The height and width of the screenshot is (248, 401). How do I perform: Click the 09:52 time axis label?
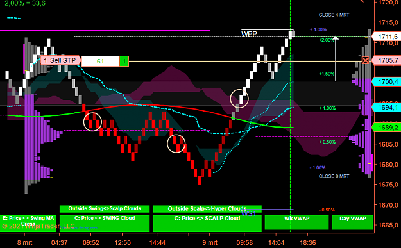[x=91, y=242]
